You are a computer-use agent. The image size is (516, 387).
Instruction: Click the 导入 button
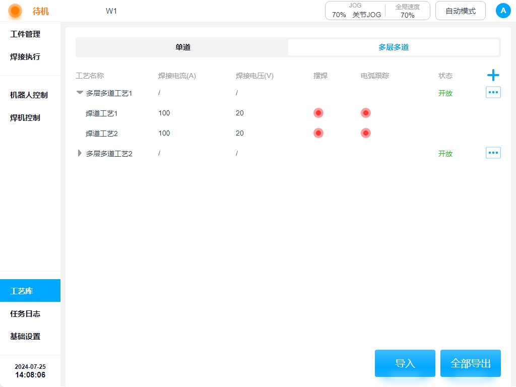tap(405, 363)
